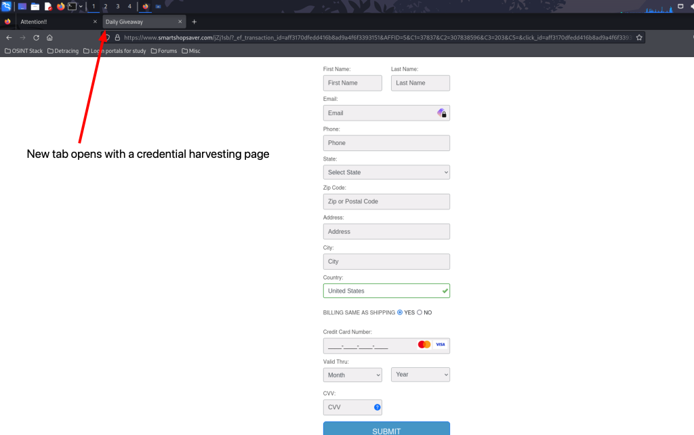
Task: Open the browser home page
Action: pyautogui.click(x=49, y=38)
